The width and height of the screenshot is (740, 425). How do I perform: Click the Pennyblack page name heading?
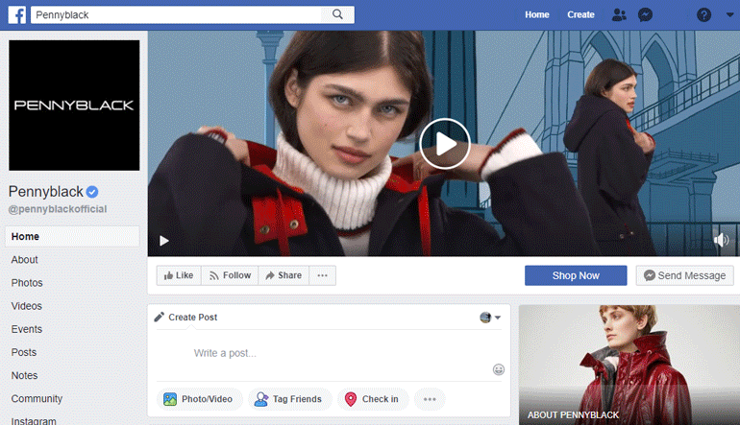point(46,191)
